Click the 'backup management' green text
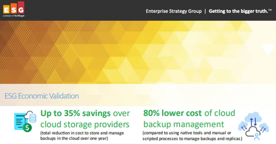Screen dimensions: 276x144 click(x=184, y=124)
